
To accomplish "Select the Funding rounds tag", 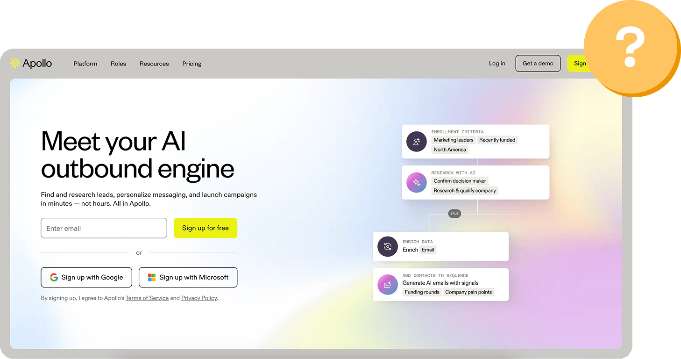I will [x=422, y=292].
